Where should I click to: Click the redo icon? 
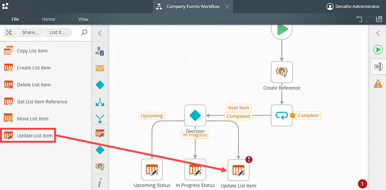point(369,19)
